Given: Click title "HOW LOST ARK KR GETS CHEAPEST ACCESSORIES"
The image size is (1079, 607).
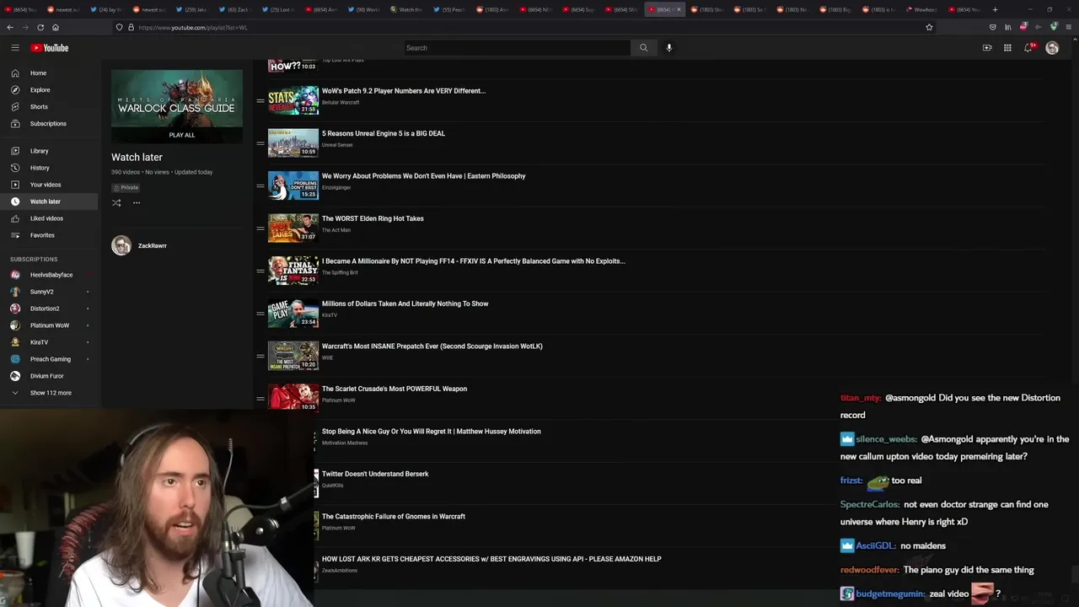Looking at the screenshot, I should point(491,559).
